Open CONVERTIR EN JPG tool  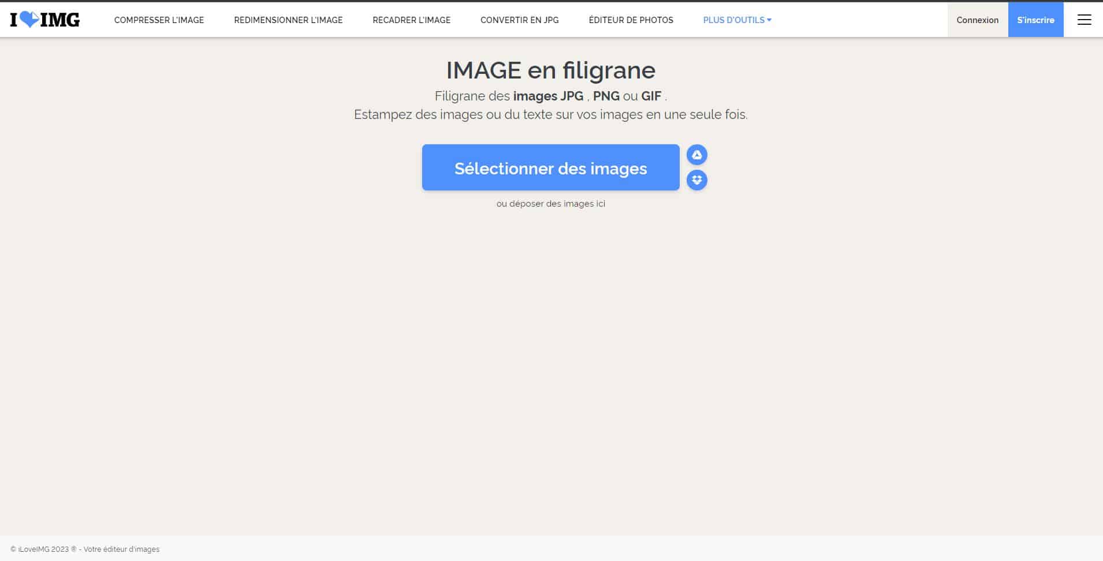pyautogui.click(x=519, y=20)
